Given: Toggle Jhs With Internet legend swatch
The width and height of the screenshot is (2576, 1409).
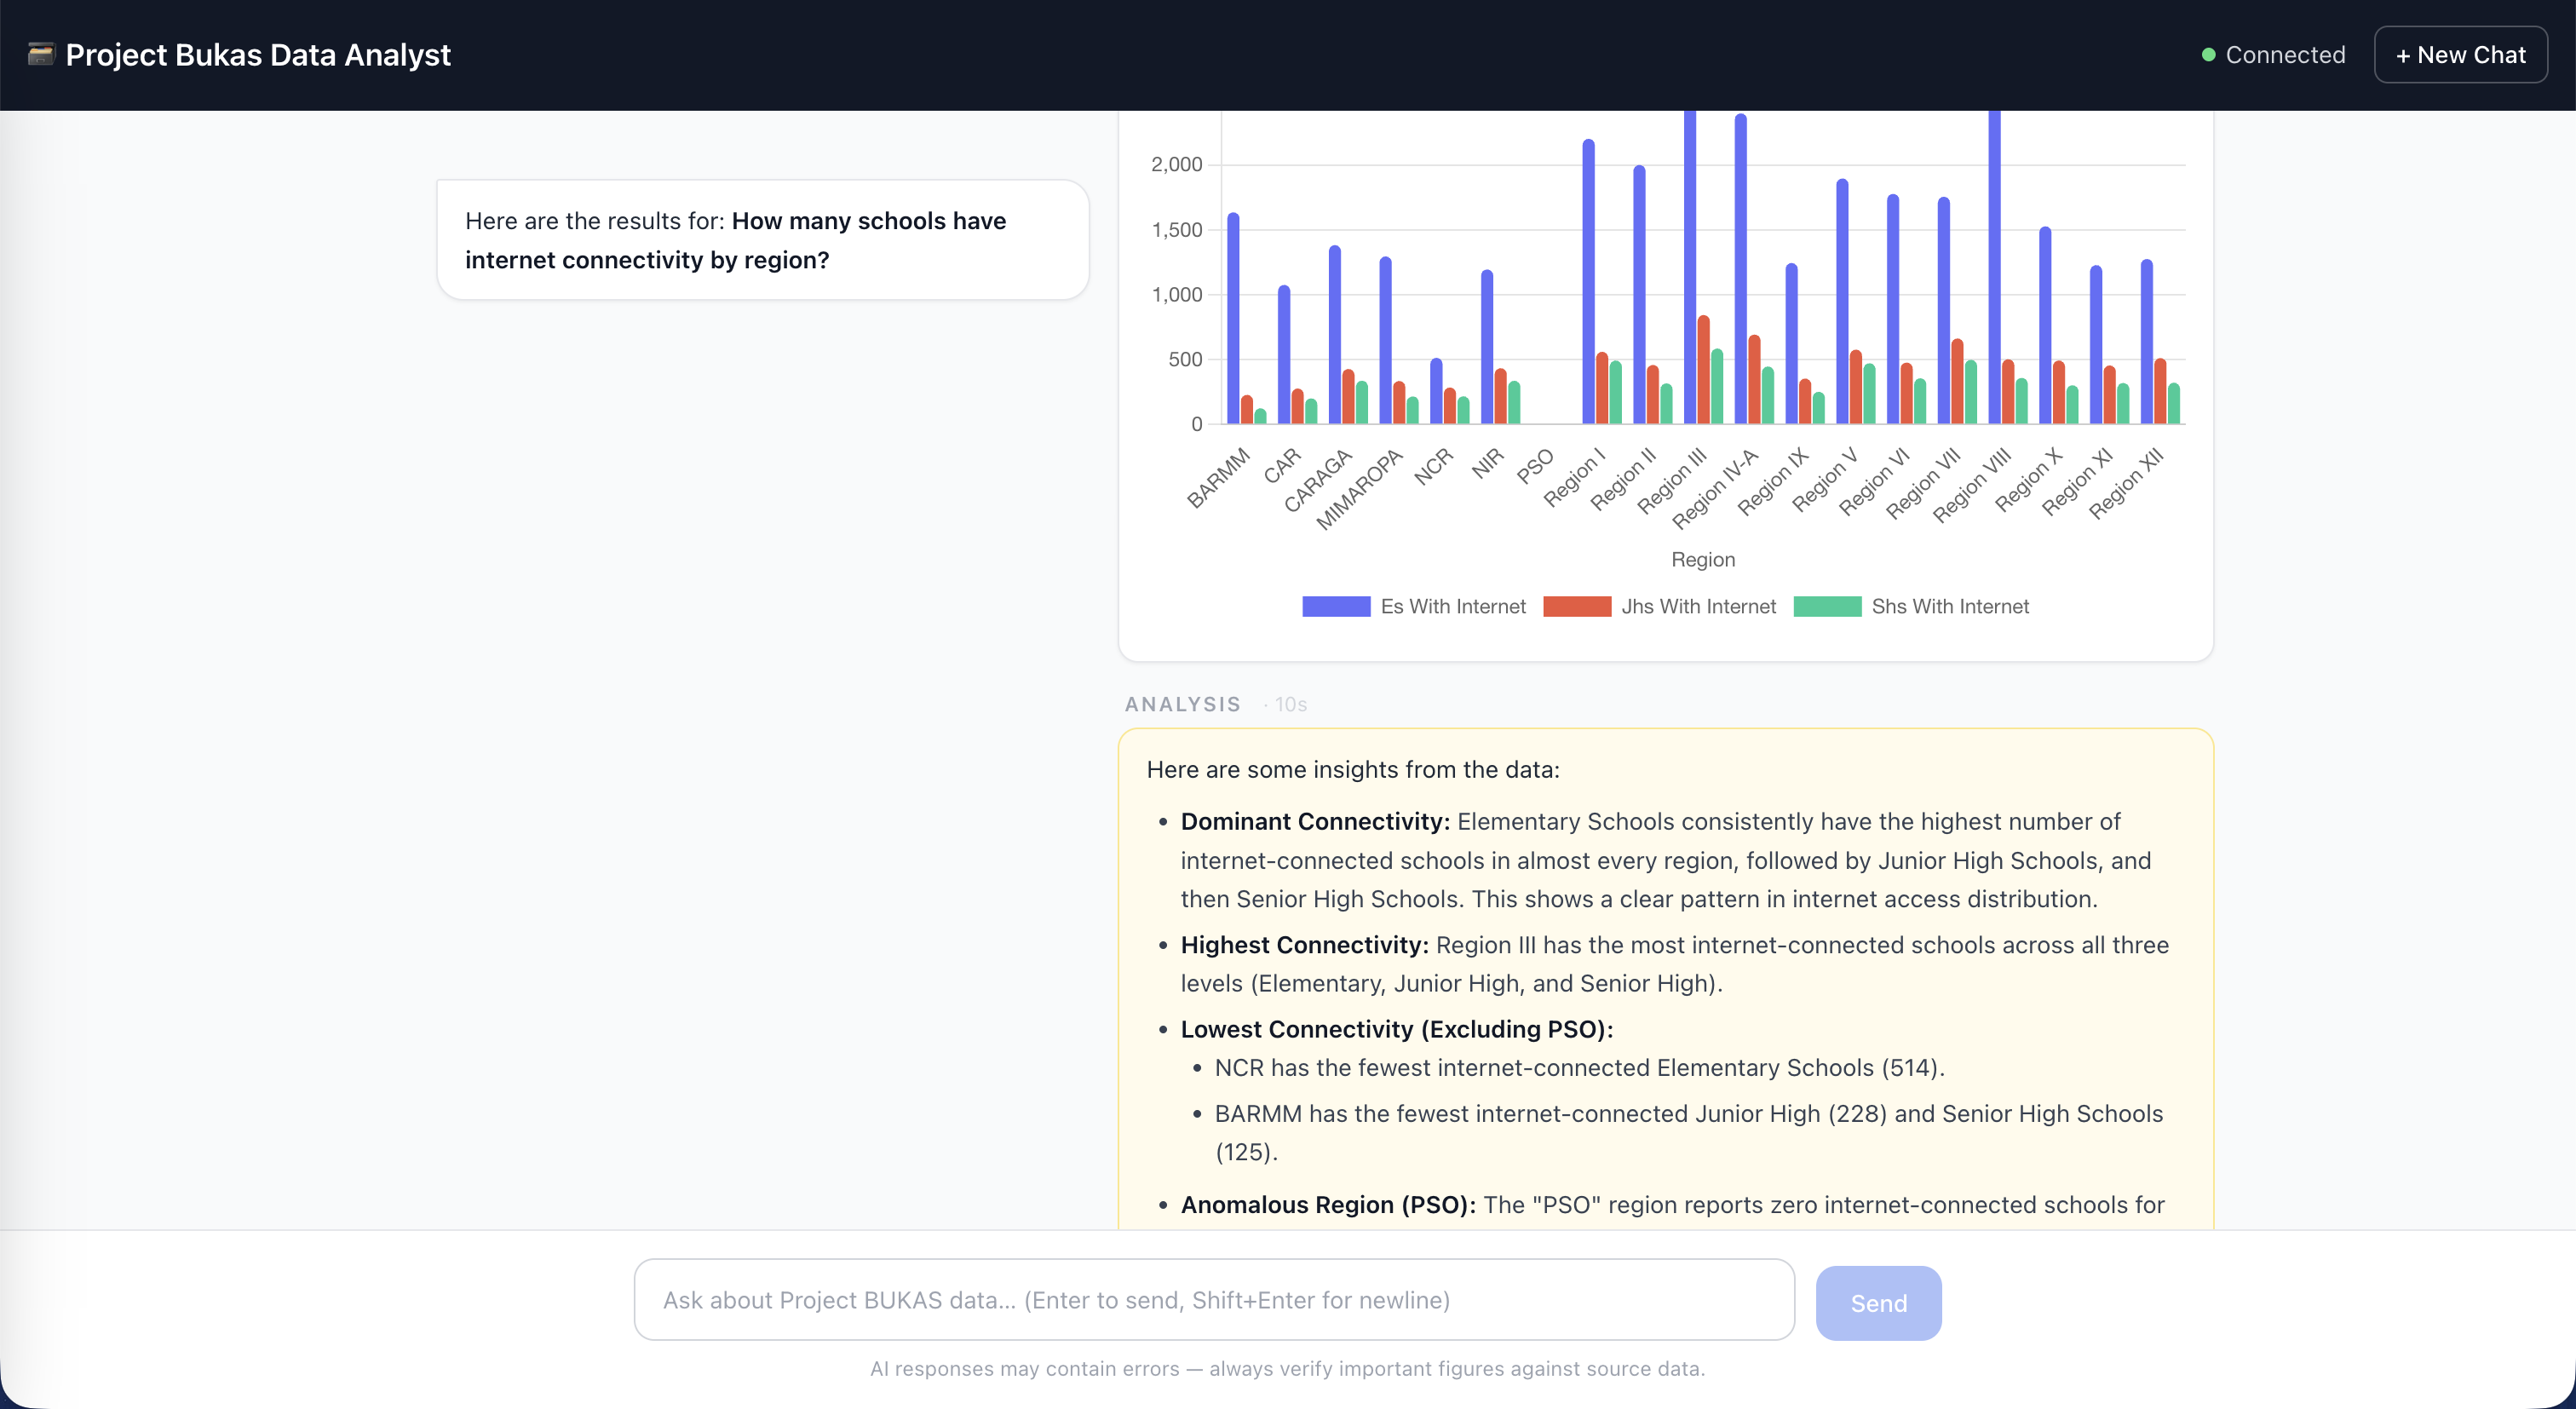Looking at the screenshot, I should coord(1577,606).
